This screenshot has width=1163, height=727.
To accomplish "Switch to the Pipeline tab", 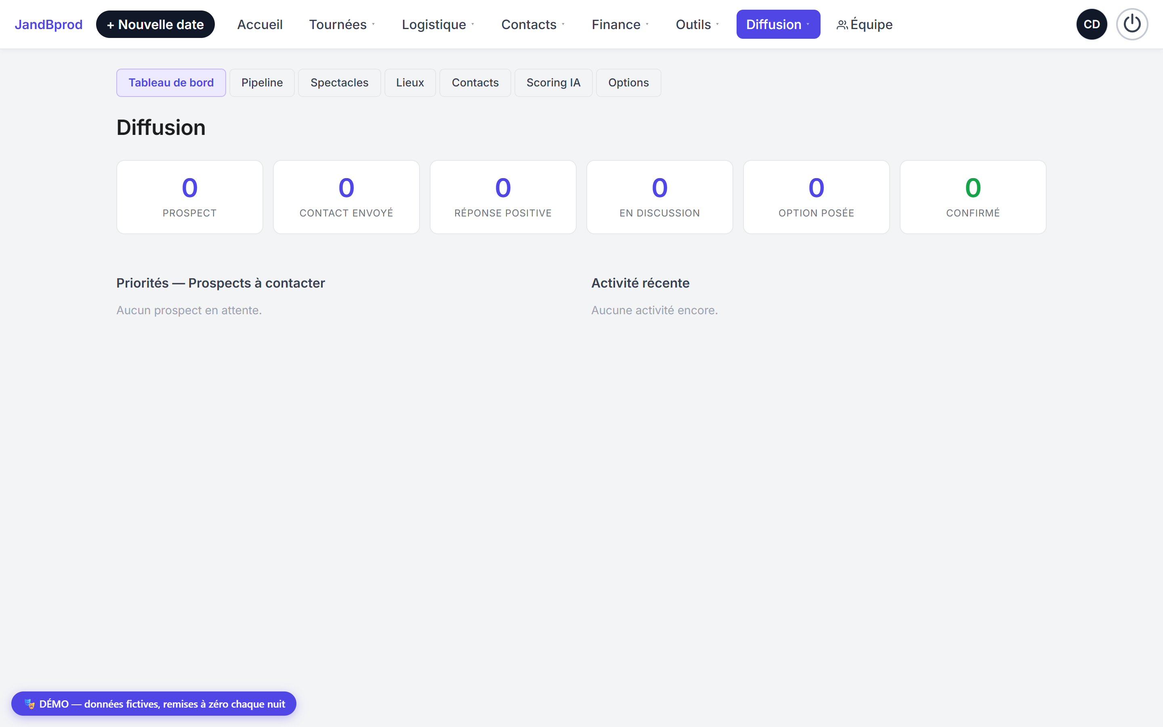I will [262, 83].
